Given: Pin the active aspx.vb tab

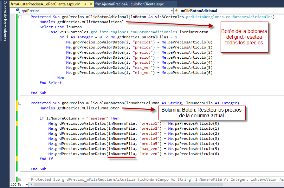Looking at the screenshot, I should pyautogui.click(x=85, y=4).
